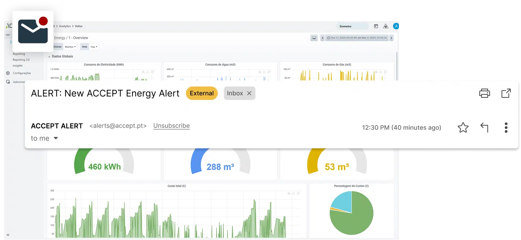Image resolution: width=521 pixels, height=240 pixels.
Task: Click the monitor display mode icon
Action: click(314, 38)
